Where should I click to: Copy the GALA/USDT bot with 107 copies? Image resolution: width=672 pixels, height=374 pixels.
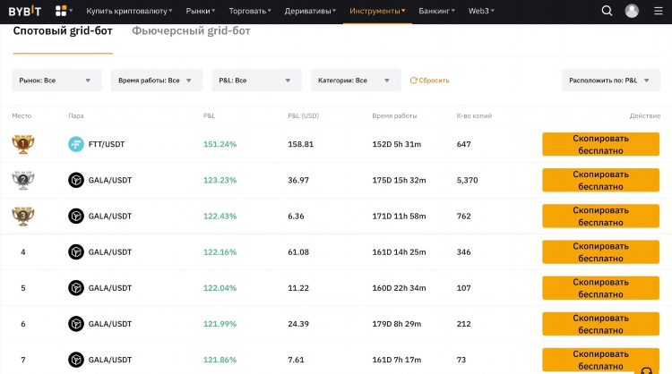(x=600, y=288)
